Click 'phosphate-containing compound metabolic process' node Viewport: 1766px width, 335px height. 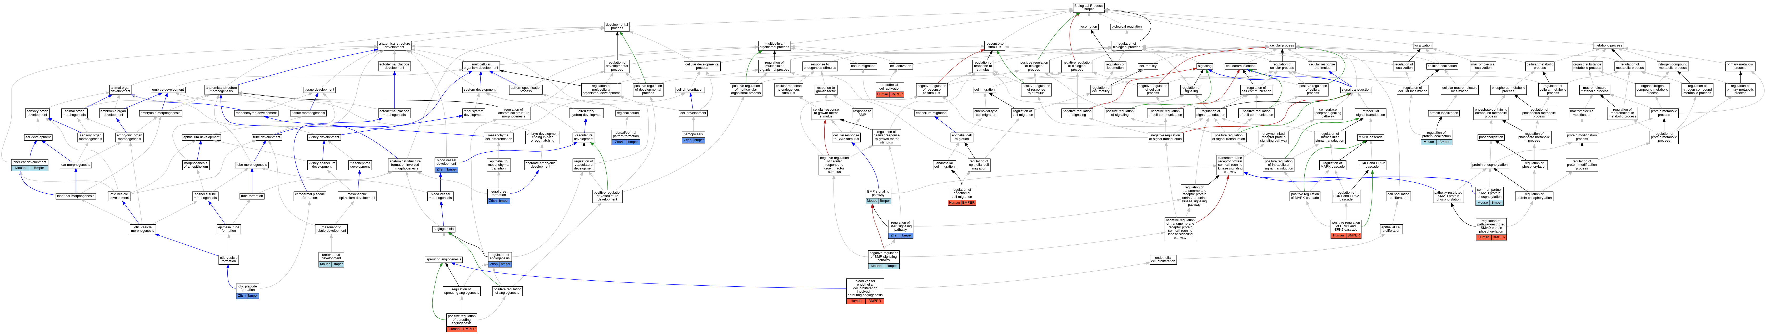click(1490, 113)
